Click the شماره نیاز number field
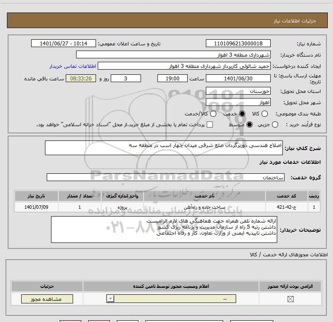The width and height of the screenshot is (333, 322). coord(238,44)
